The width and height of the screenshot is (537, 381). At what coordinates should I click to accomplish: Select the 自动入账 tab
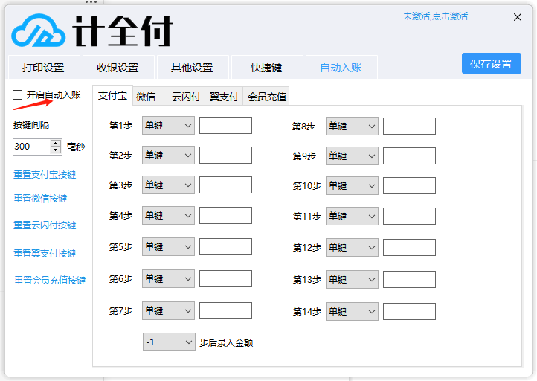click(341, 68)
